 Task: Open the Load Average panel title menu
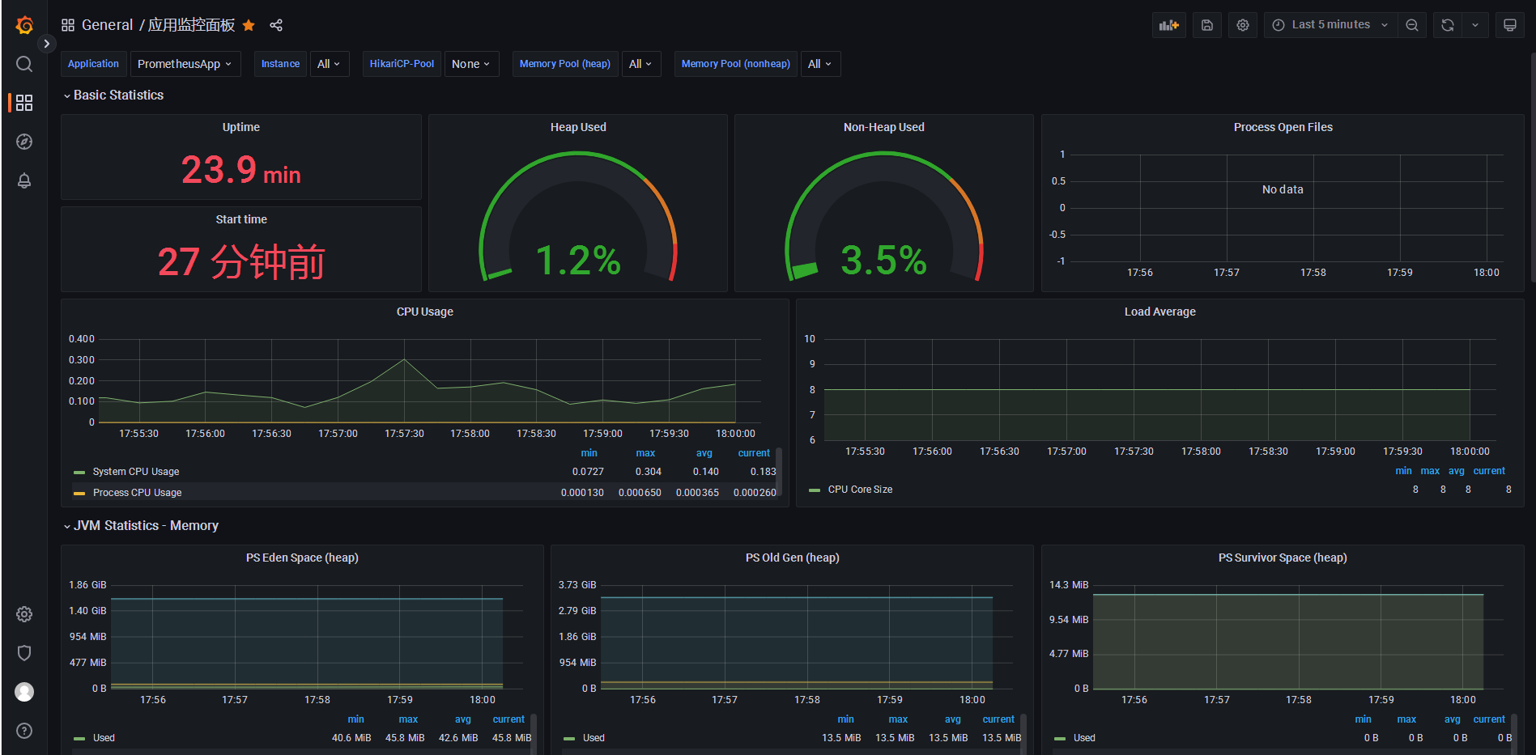click(1160, 312)
